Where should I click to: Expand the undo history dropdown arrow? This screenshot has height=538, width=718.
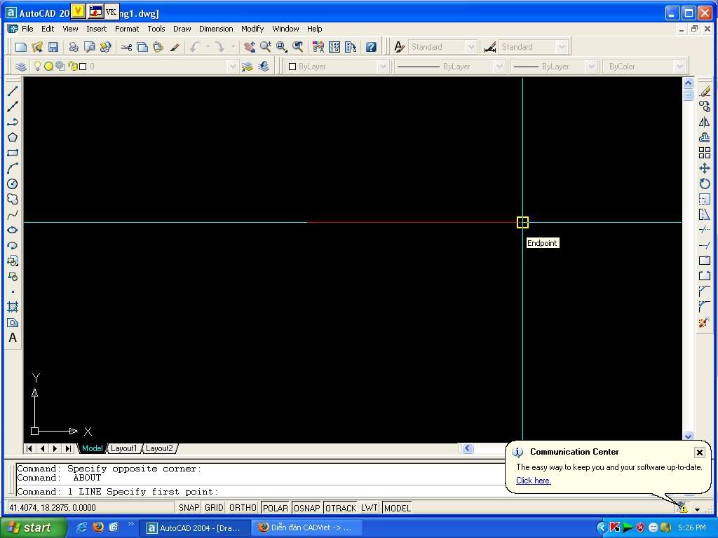[x=208, y=47]
